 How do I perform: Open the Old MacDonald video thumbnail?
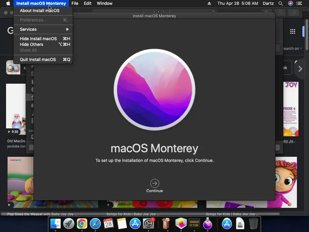tap(16, 109)
